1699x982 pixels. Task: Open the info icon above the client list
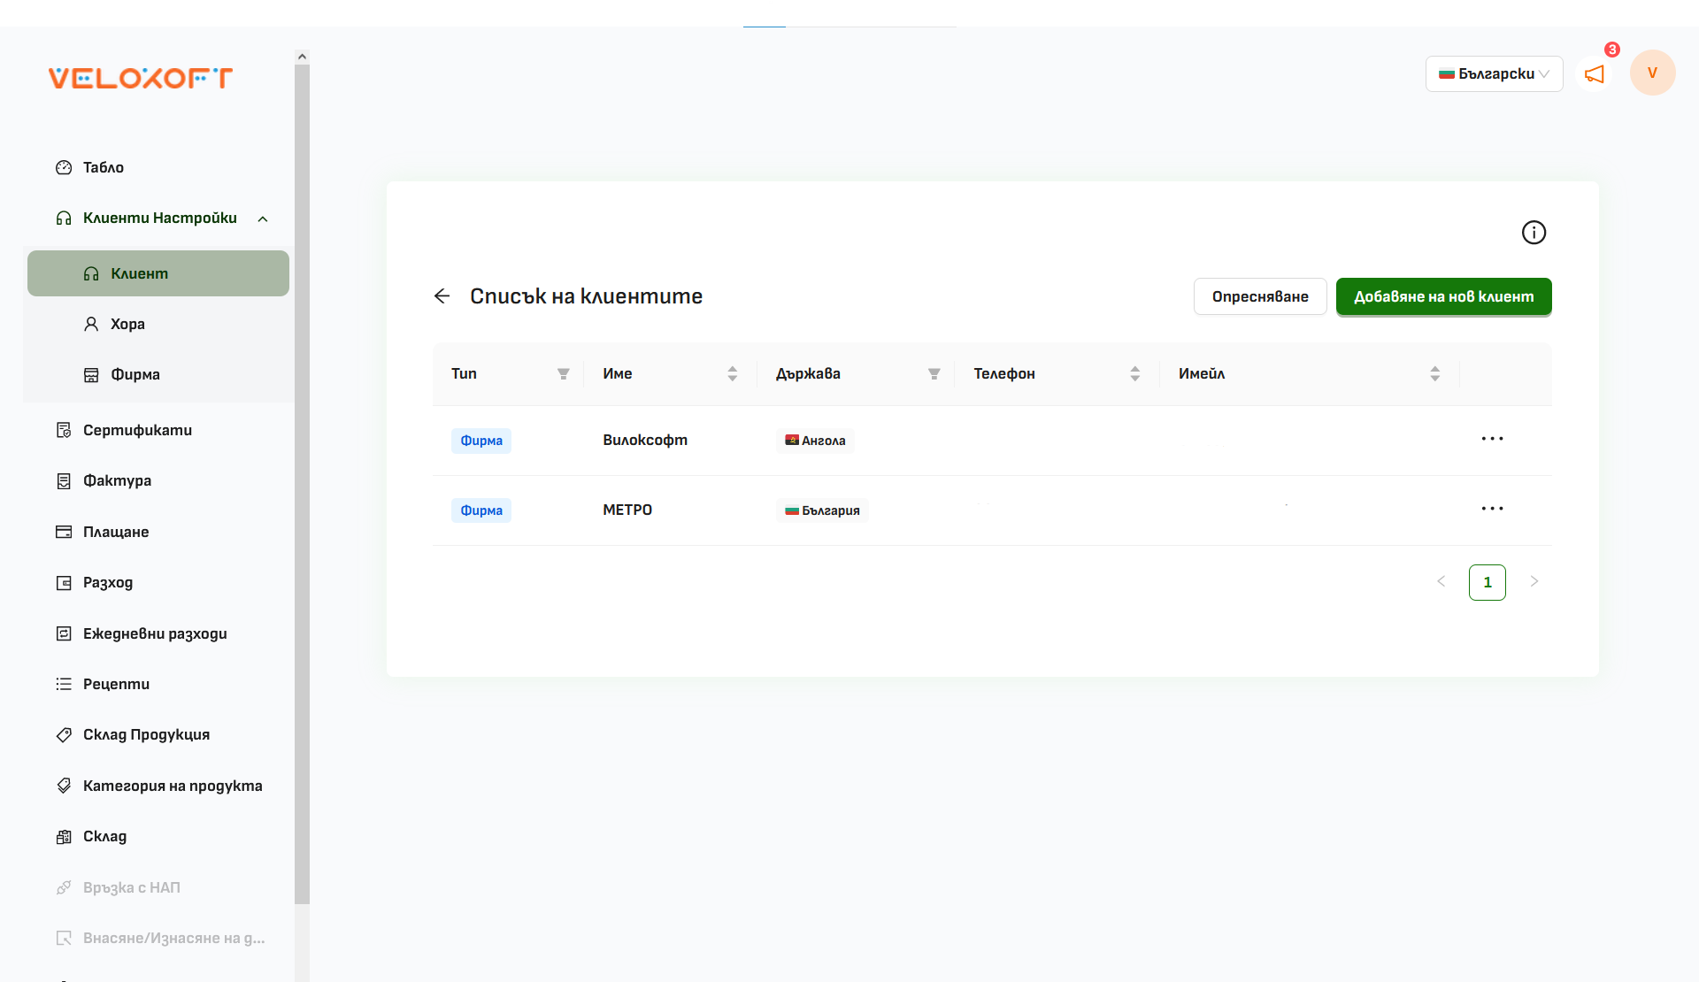[1534, 232]
